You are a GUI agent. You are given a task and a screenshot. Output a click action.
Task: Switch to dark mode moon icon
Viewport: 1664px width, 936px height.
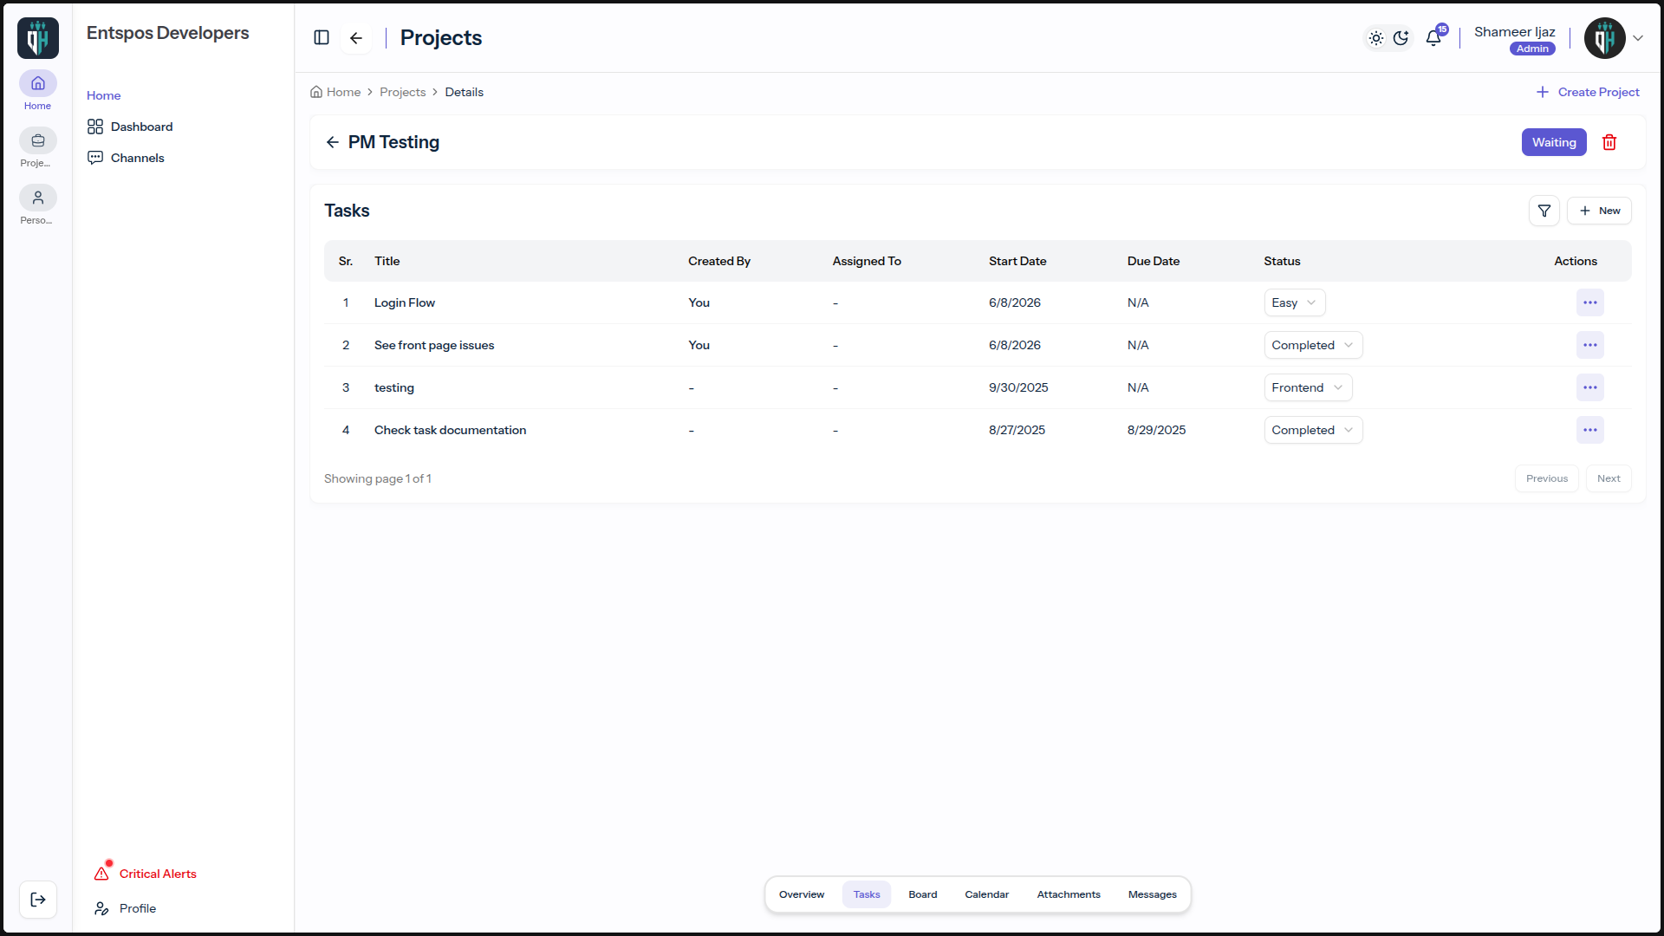(x=1401, y=37)
